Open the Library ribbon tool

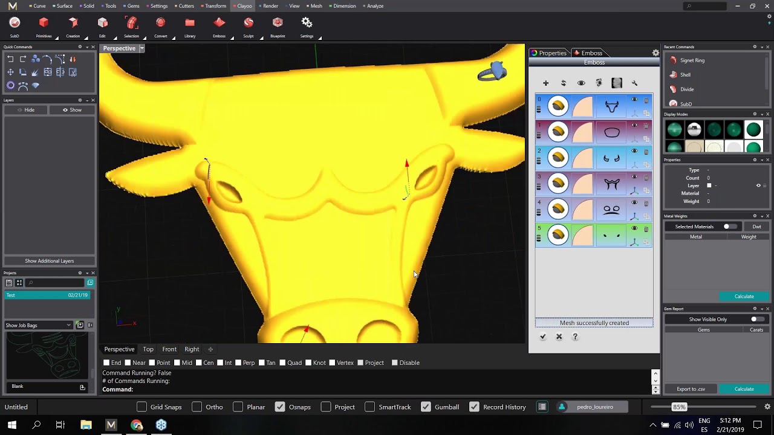(190, 23)
